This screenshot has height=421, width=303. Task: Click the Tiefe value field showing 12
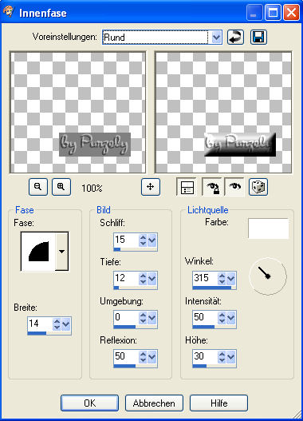(126, 278)
